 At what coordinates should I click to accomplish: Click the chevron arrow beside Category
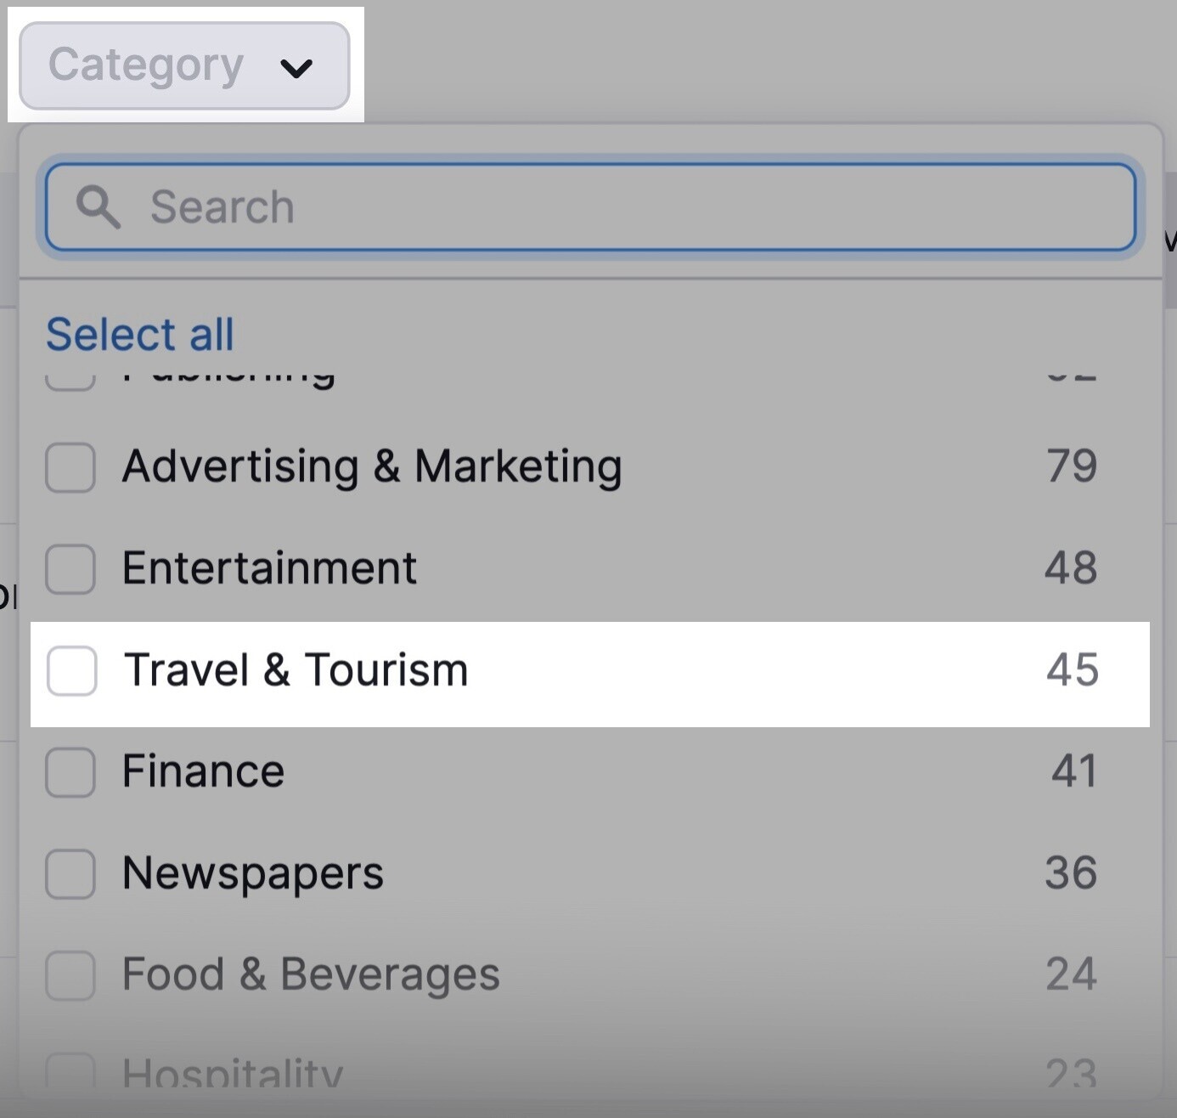(296, 67)
